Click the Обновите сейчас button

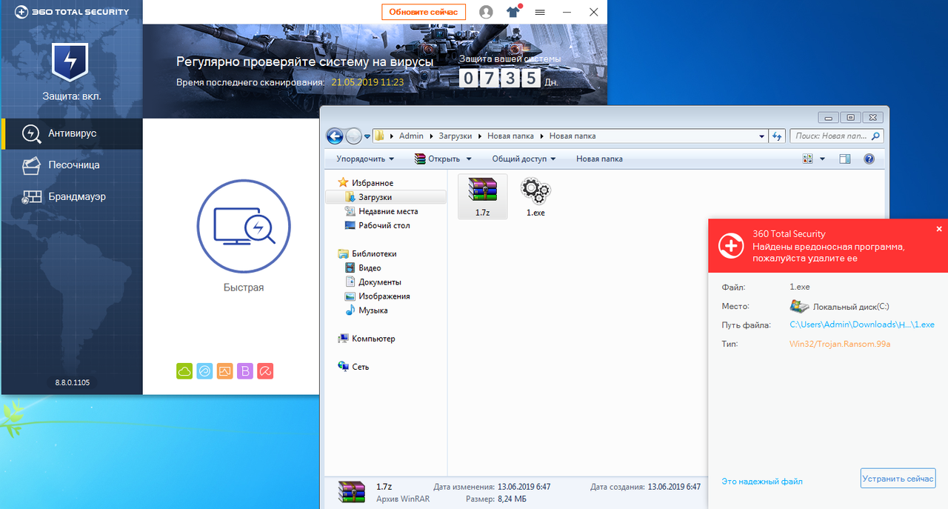click(x=424, y=12)
